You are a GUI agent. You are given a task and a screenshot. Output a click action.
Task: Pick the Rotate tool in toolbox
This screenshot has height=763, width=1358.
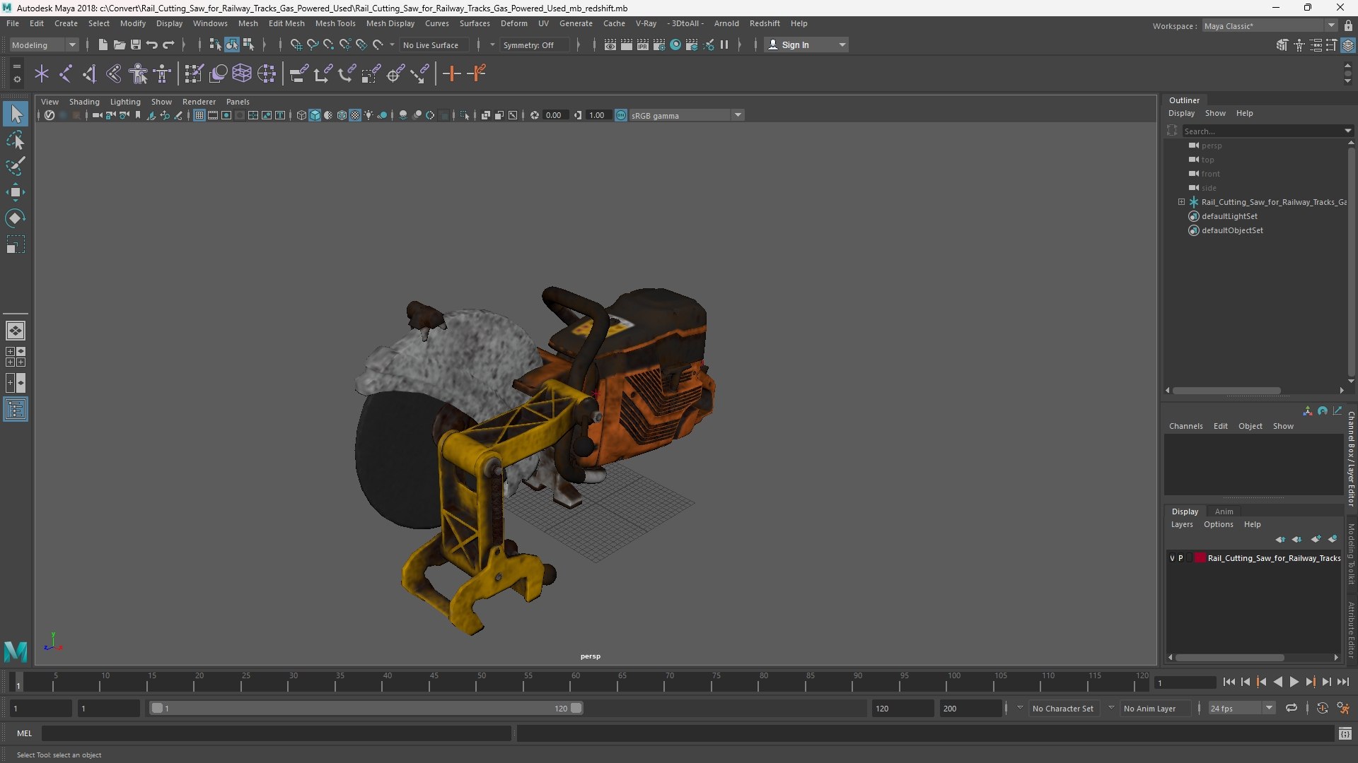point(16,218)
